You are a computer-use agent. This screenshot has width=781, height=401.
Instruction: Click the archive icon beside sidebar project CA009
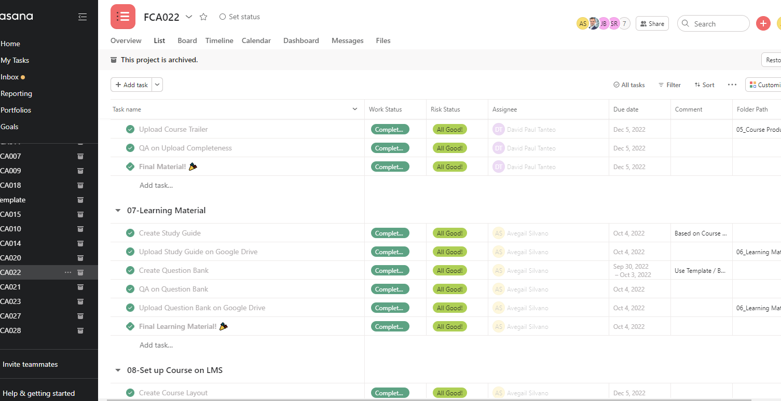(80, 171)
